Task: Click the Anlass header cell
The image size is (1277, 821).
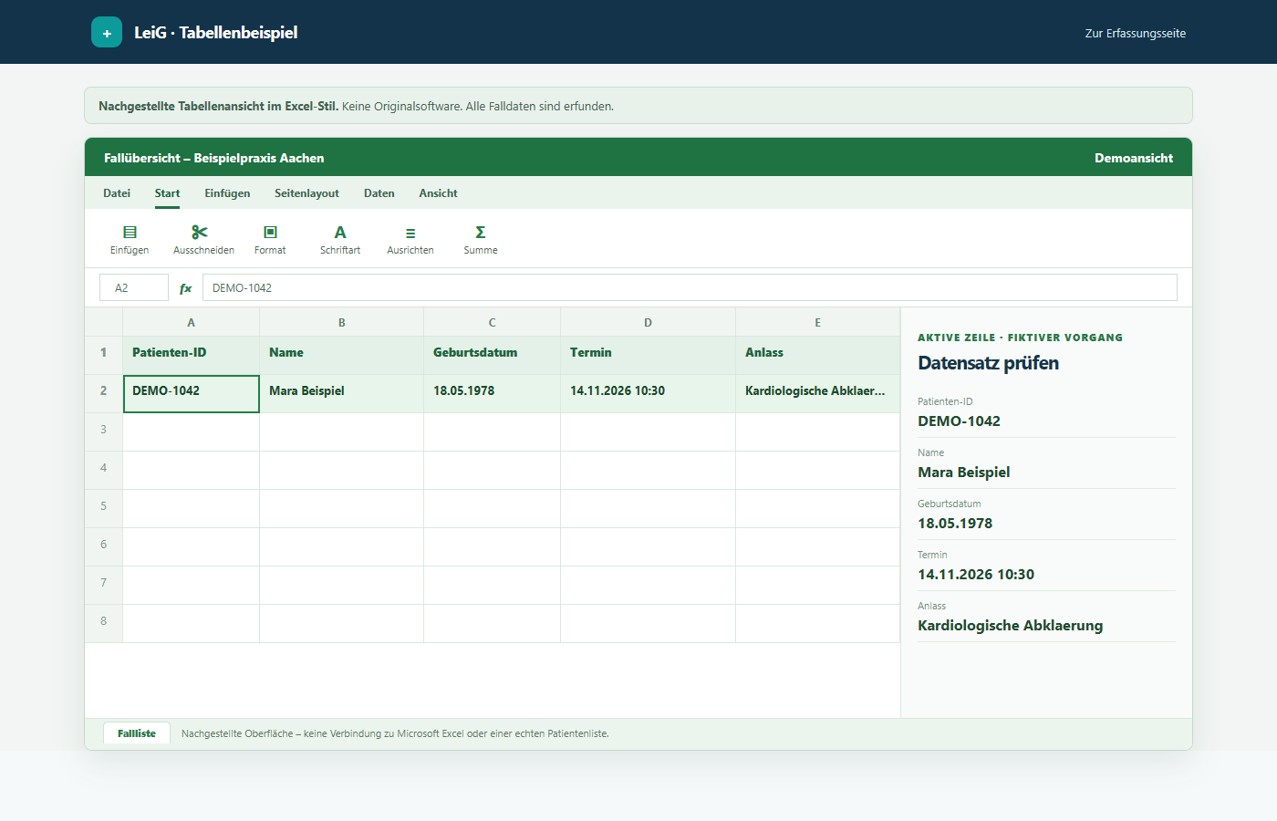Action: (817, 355)
